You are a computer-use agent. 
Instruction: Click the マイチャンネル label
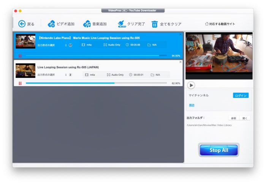click(199, 95)
